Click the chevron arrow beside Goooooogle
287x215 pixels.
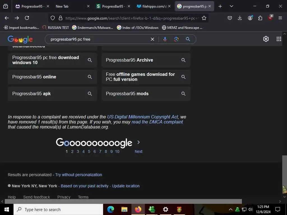point(138,142)
